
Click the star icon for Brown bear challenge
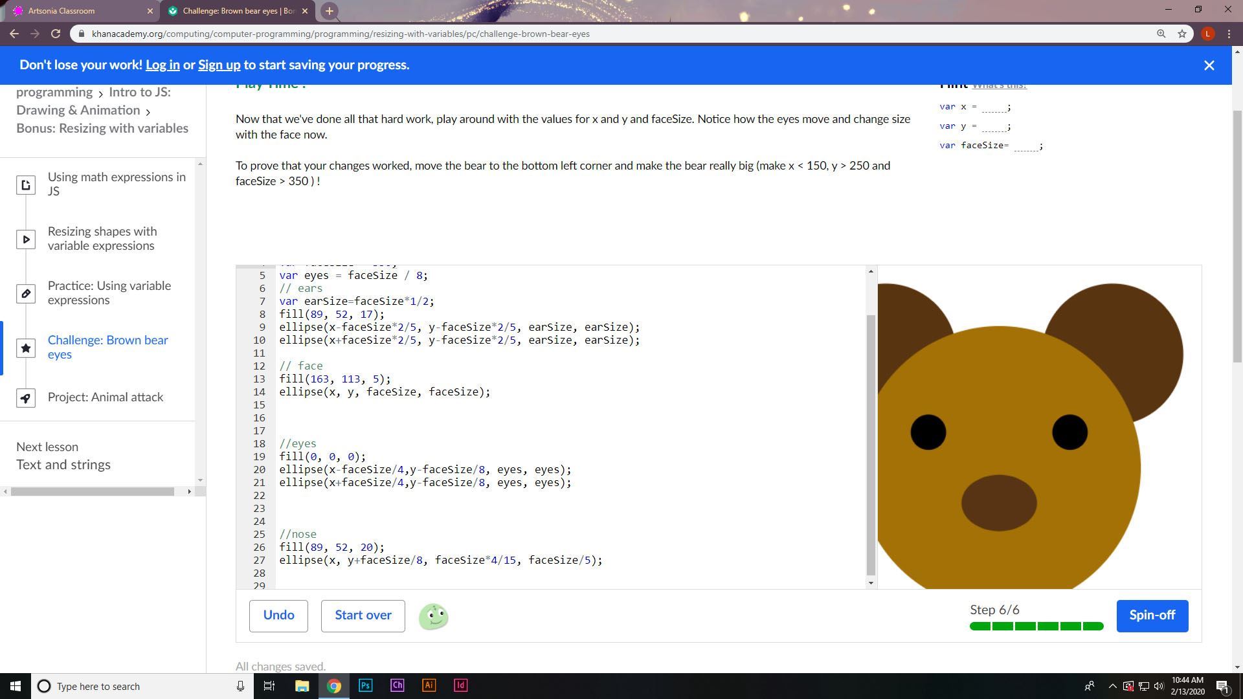pos(25,348)
